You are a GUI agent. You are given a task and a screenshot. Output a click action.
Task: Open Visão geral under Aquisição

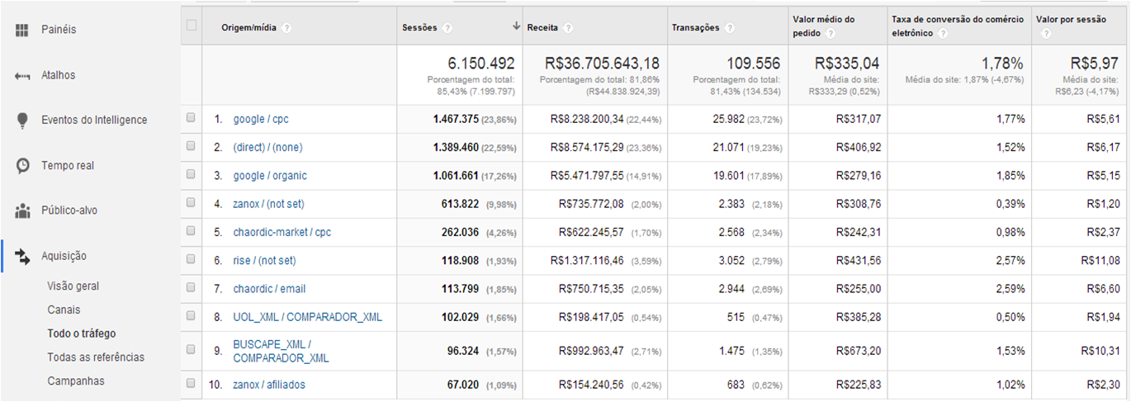tap(73, 286)
